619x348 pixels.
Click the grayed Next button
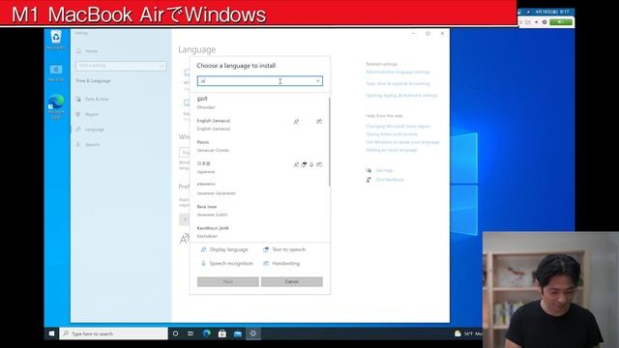coord(228,281)
